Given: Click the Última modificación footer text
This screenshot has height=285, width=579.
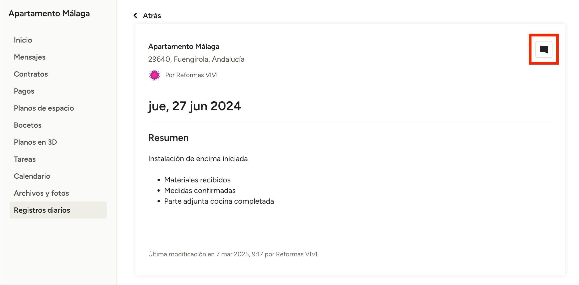Looking at the screenshot, I should click(233, 254).
